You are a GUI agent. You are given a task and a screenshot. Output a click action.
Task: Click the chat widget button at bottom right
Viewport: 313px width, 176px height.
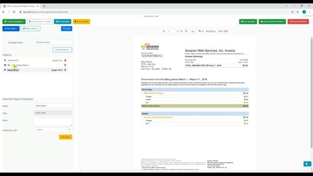[307, 164]
